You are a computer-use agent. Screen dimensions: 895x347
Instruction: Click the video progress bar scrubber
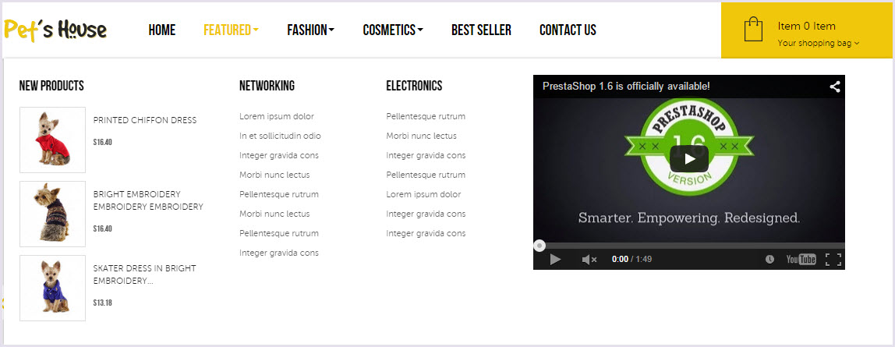[x=539, y=246]
